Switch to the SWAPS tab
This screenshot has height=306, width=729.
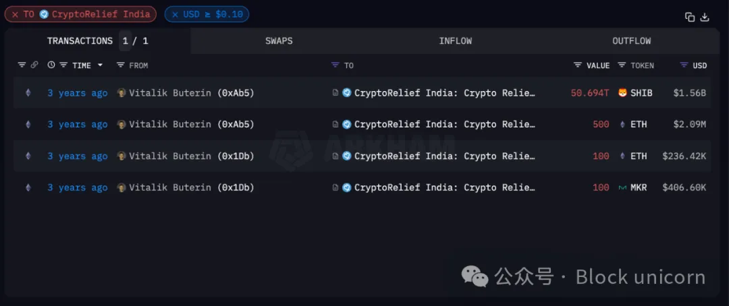coord(279,41)
